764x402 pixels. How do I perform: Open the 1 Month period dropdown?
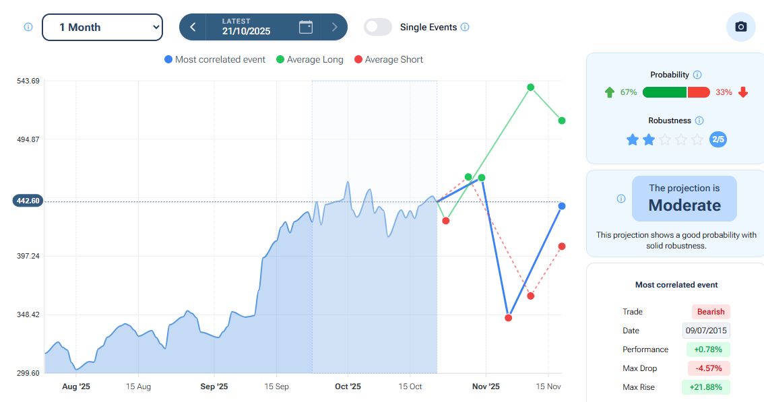pyautogui.click(x=102, y=27)
